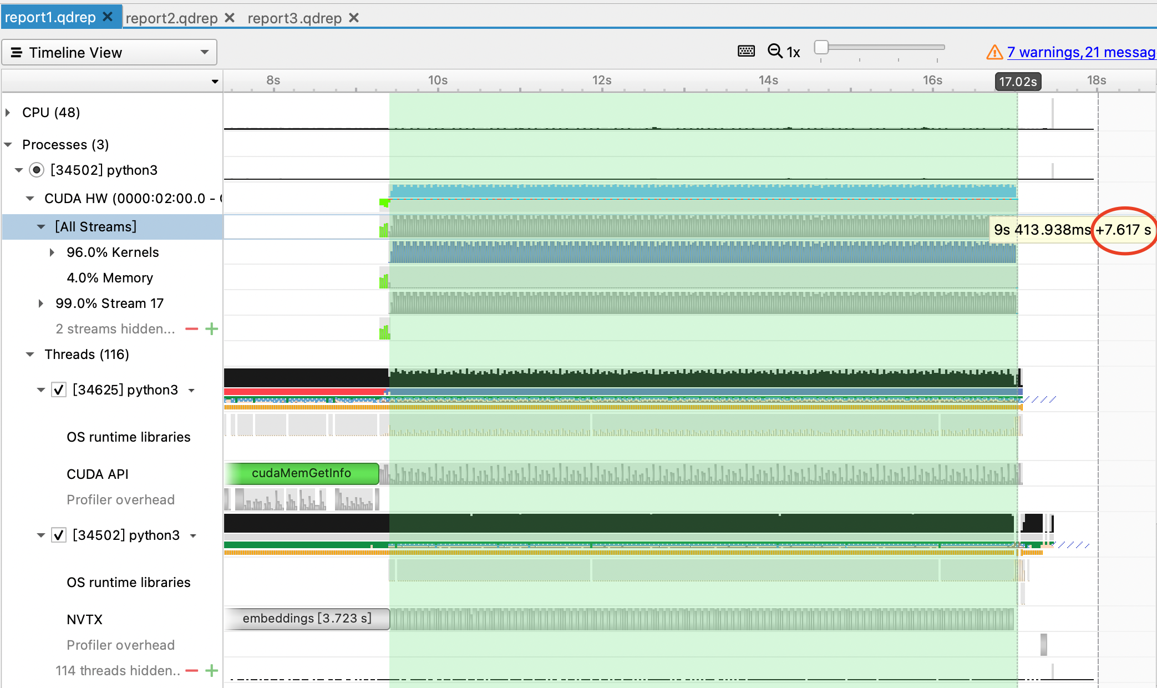The width and height of the screenshot is (1157, 688).
Task: Click the green plus to show hidden streams
Action: pos(211,328)
